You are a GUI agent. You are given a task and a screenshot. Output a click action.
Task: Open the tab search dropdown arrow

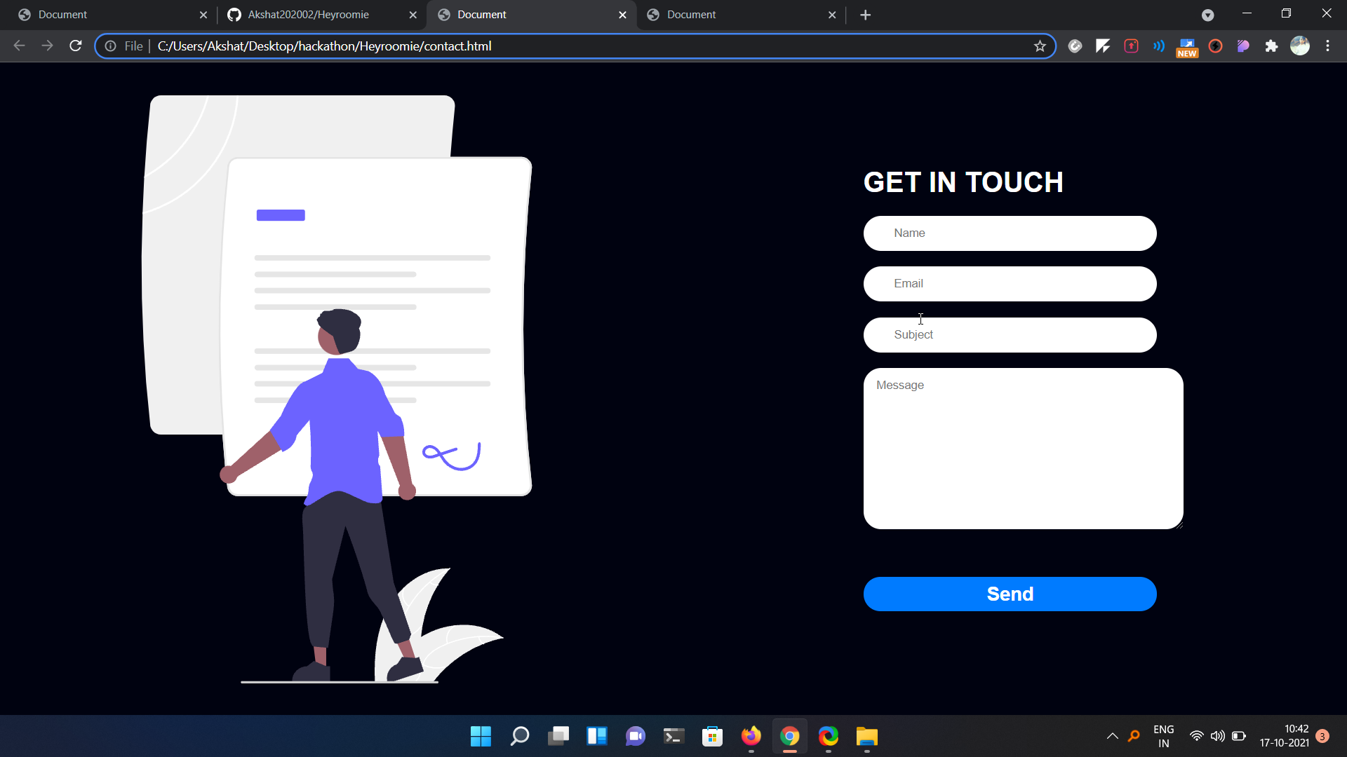(1207, 15)
